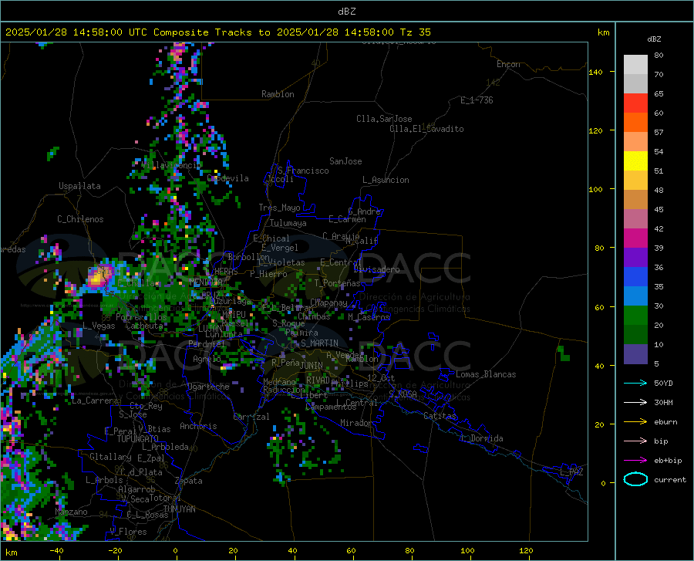This screenshot has width=694, height=561.
Task: Click the 'Lomas_Blancas' map label
Action: [486, 374]
